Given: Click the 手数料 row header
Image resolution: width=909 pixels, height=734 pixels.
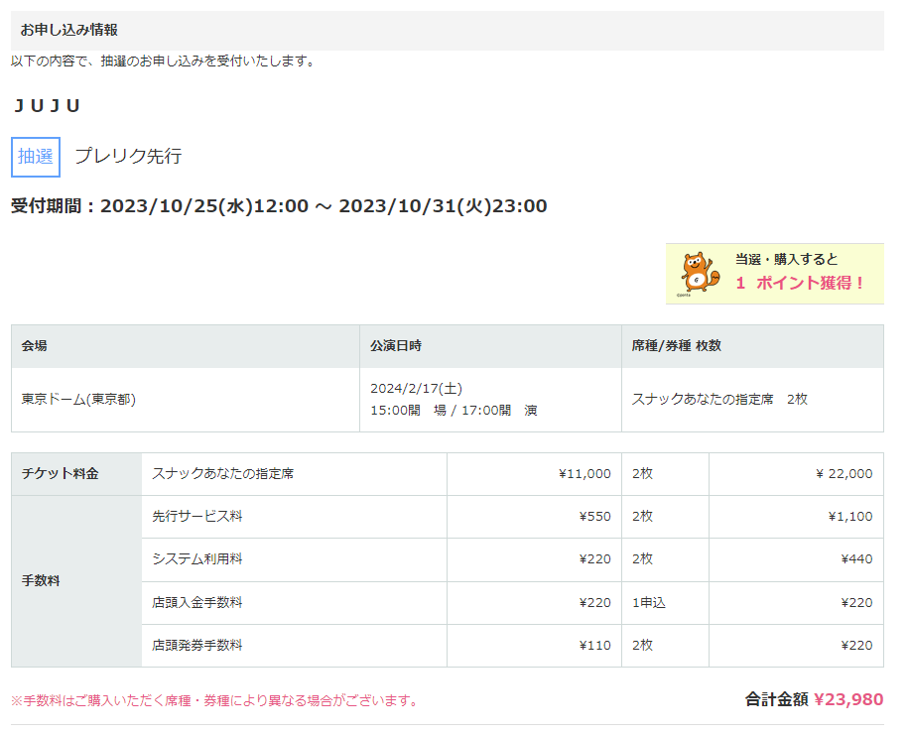Looking at the screenshot, I should [x=41, y=581].
